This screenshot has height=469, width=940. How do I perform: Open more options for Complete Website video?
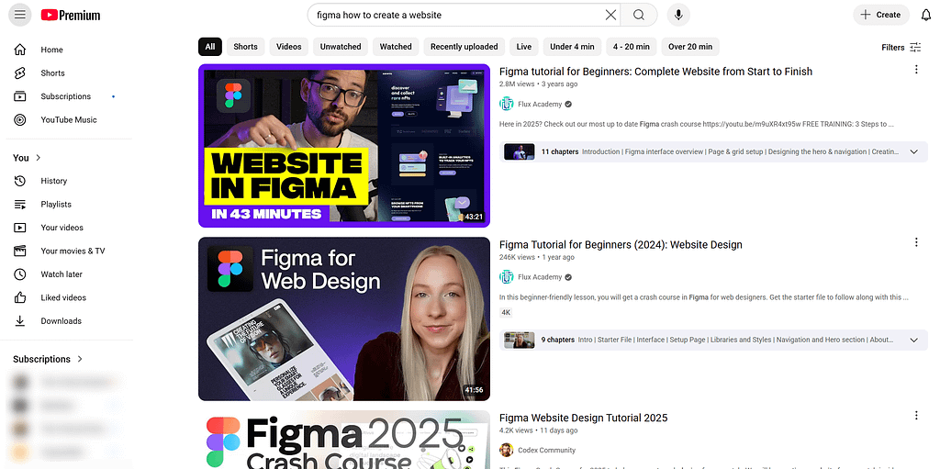pyautogui.click(x=915, y=70)
